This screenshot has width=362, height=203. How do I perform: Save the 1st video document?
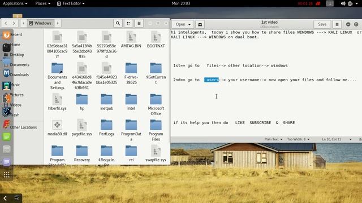[x=322, y=24]
